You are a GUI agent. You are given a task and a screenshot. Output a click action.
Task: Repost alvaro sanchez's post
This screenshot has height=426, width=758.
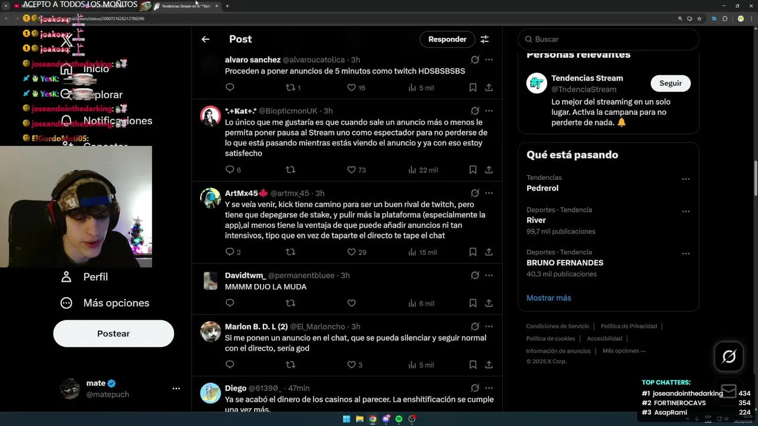click(290, 88)
